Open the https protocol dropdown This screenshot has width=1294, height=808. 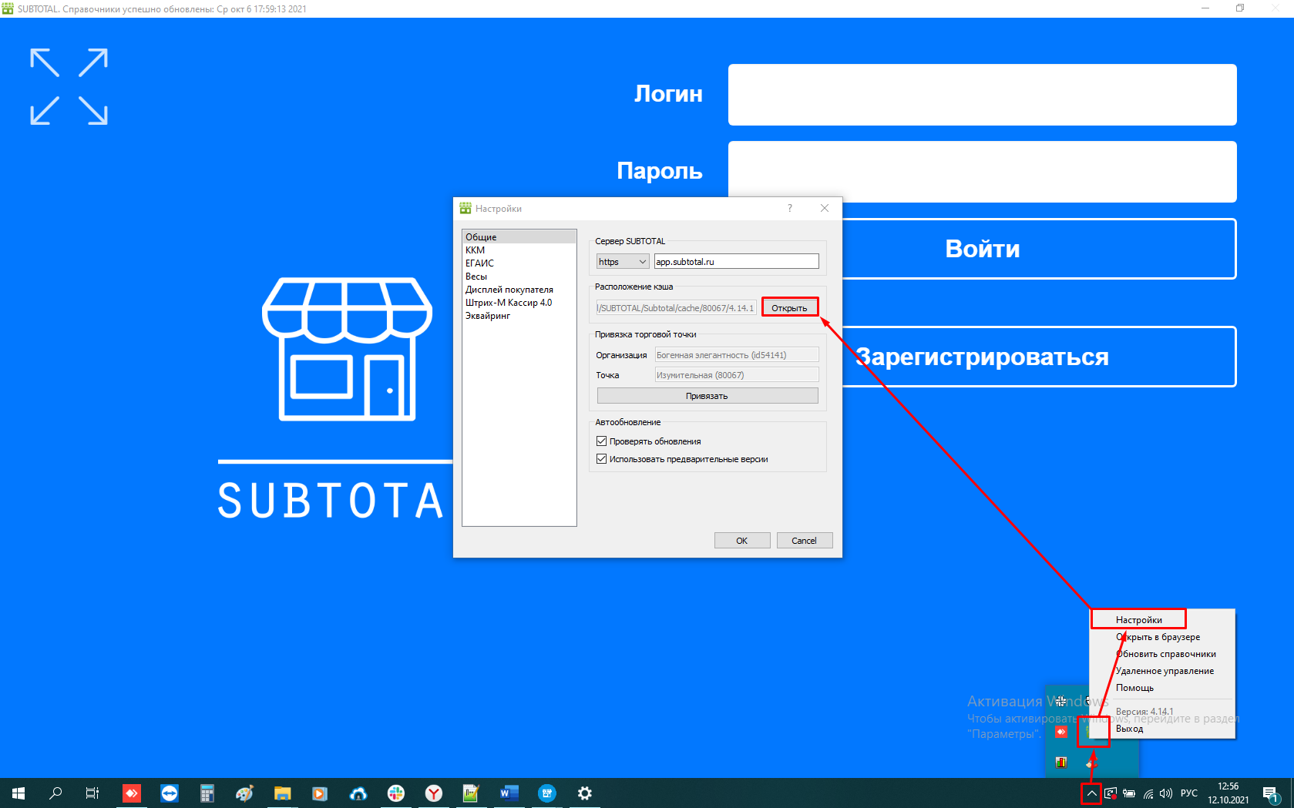[x=623, y=262]
